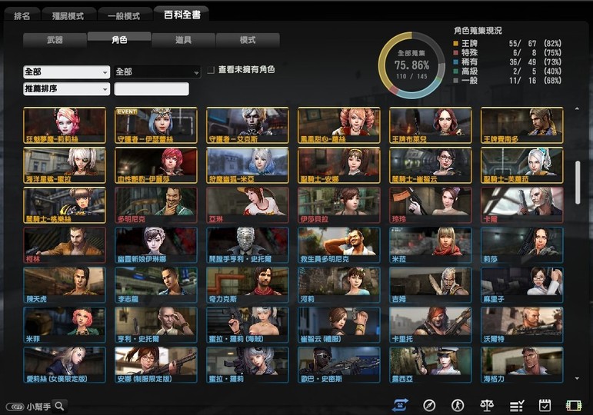Viewport: 593px width, 415px height.
Task: Select the 道具 category button
Action: click(183, 40)
